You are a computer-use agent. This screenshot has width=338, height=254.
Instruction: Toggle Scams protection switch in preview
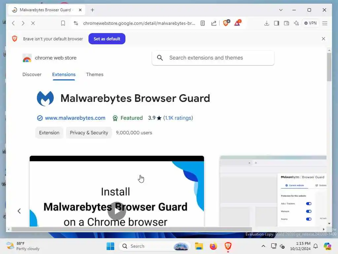pos(309,219)
